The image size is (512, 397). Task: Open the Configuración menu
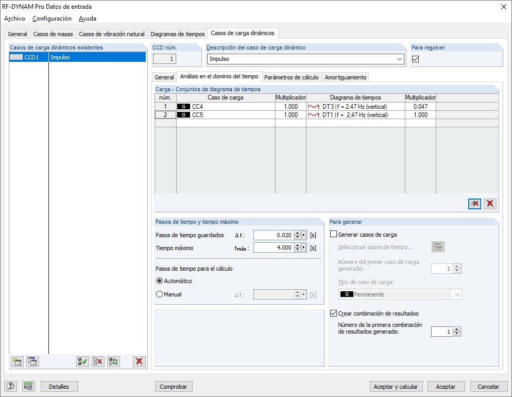[x=52, y=19]
